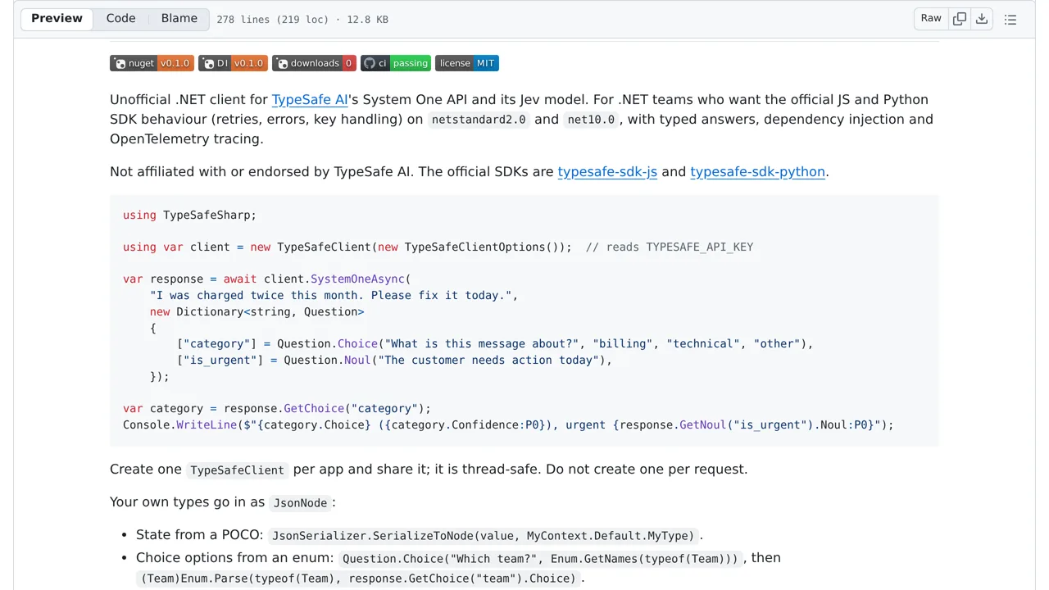
Task: Follow the TypeSafe AI link
Action: point(310,100)
